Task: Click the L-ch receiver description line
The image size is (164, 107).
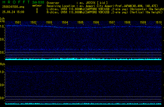Action: (105, 9)
